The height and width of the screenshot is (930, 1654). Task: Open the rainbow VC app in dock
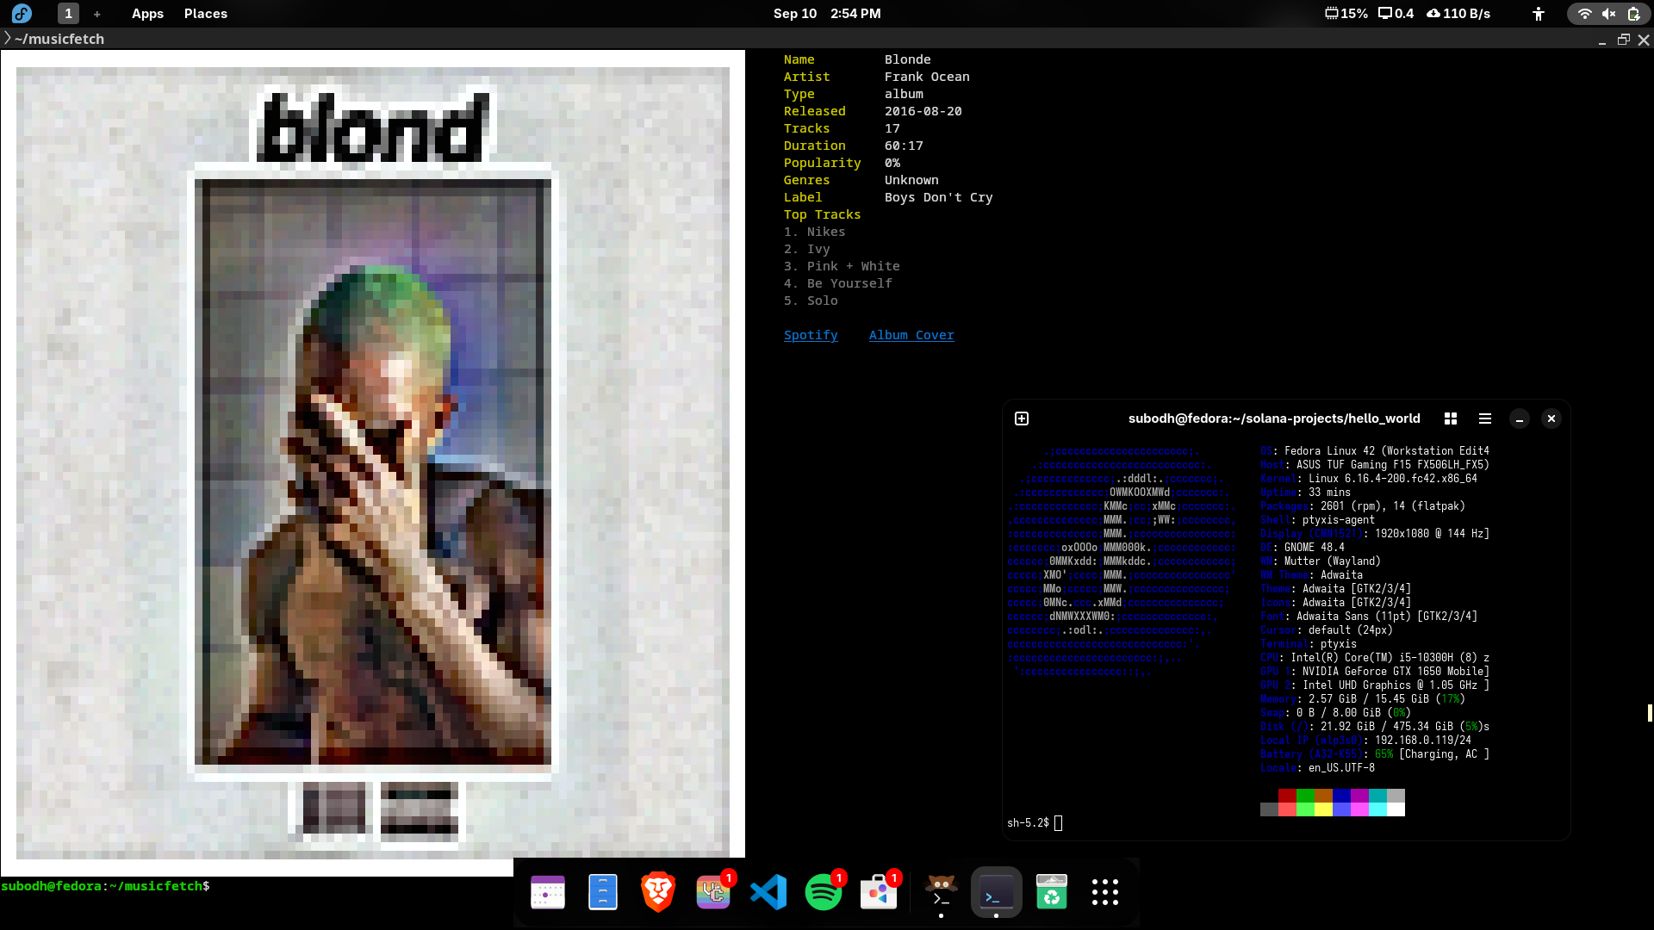pos(713,892)
